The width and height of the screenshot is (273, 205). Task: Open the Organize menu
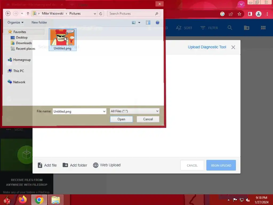[x=15, y=22]
